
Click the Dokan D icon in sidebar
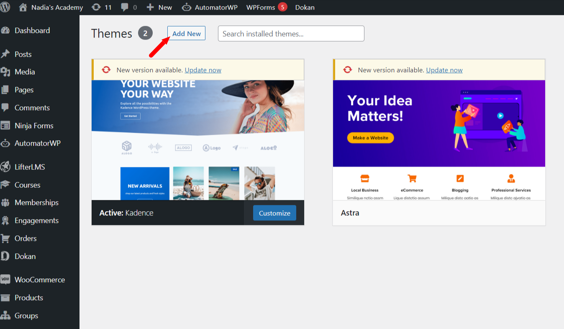5,256
